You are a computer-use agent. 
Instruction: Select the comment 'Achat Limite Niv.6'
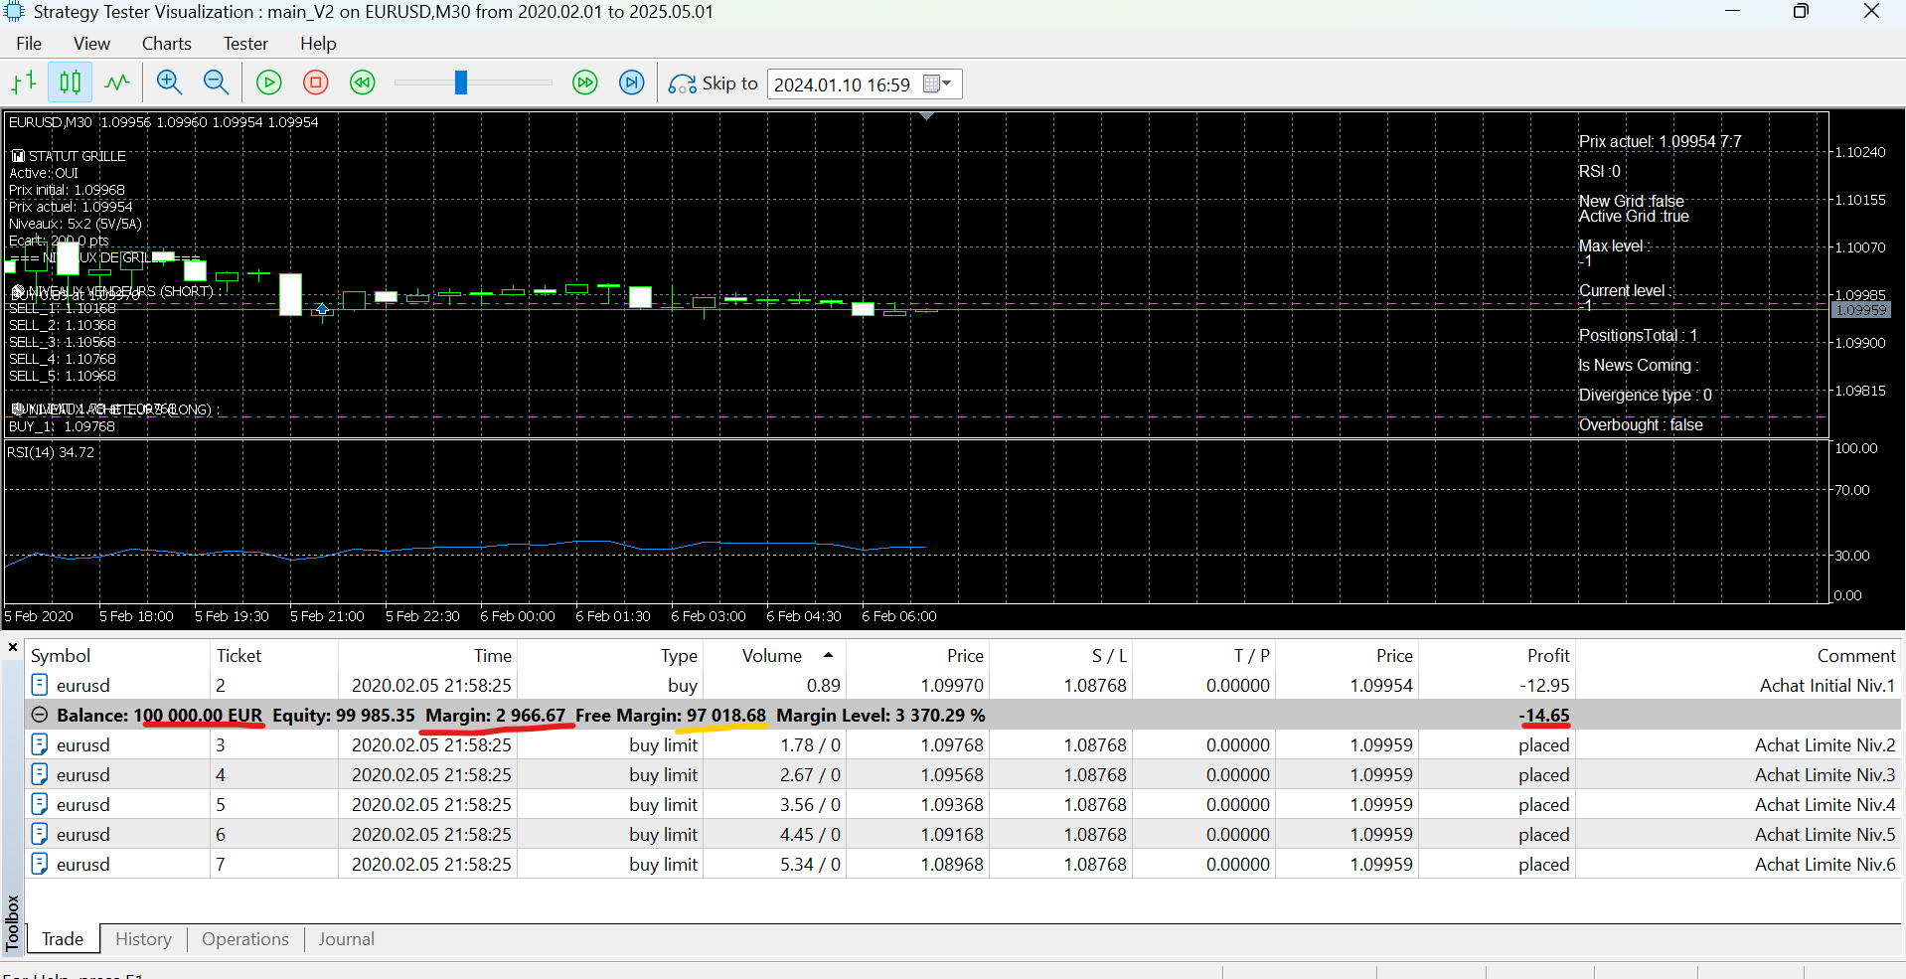coord(1825,865)
